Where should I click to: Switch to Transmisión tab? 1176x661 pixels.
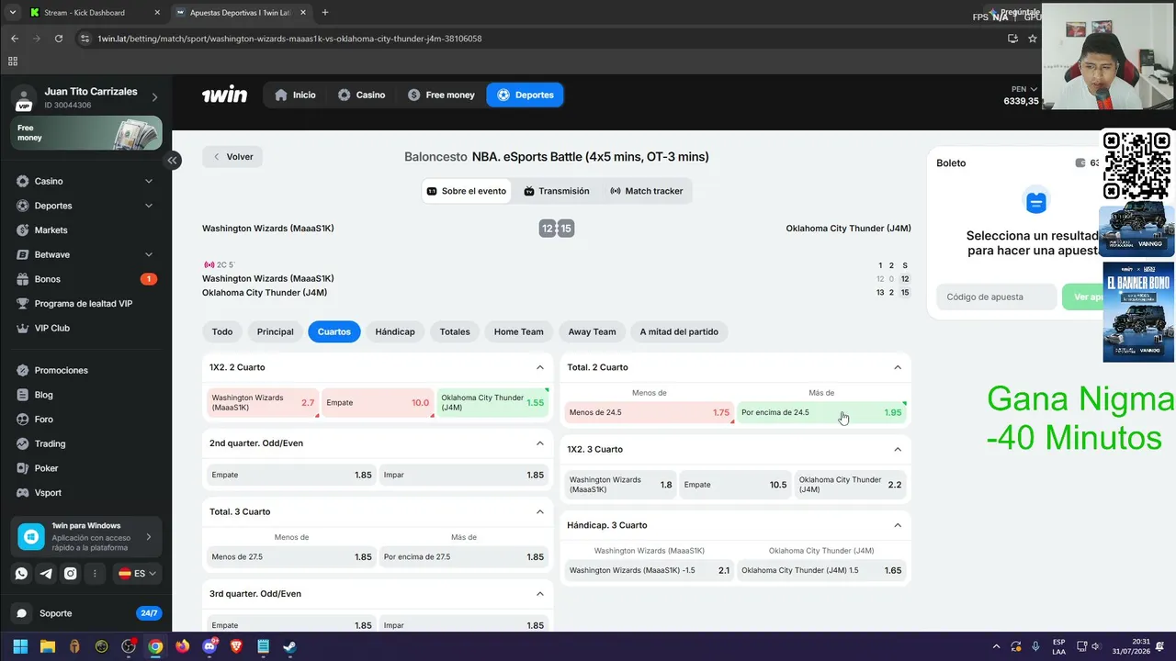click(x=557, y=191)
